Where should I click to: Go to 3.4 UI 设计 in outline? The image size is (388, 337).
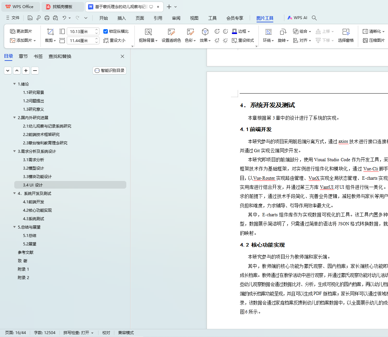70,185
